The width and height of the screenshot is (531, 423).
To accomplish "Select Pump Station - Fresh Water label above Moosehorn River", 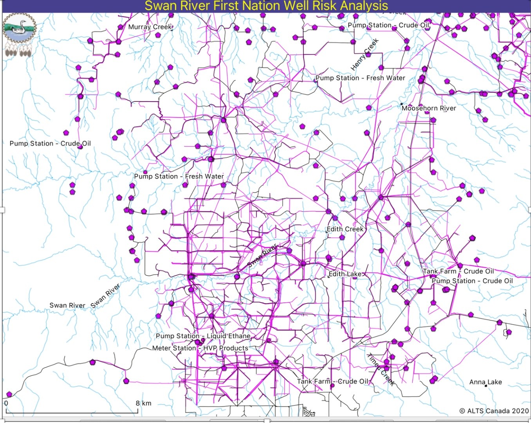I will [x=360, y=78].
